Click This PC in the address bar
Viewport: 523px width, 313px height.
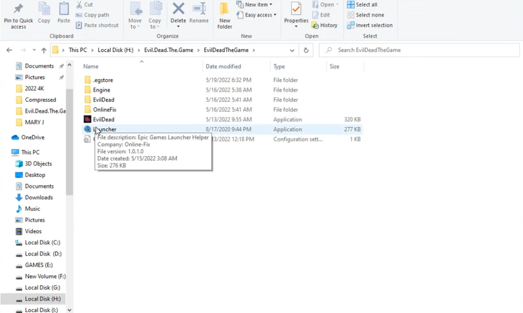coord(78,50)
